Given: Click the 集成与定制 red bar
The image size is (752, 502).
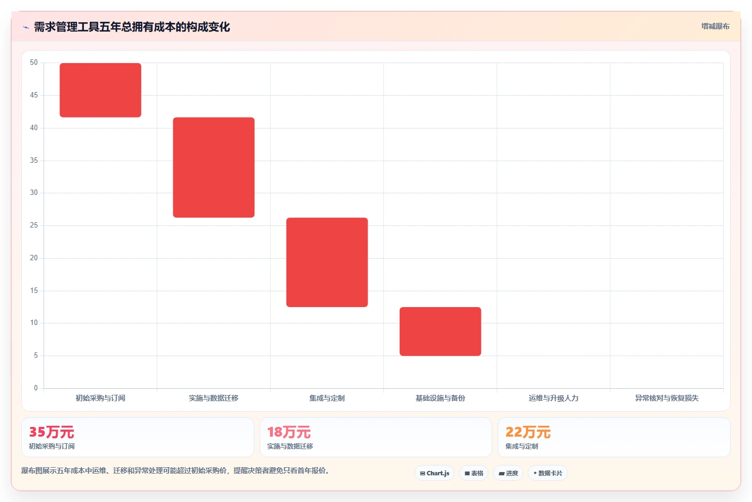Looking at the screenshot, I should click(327, 262).
